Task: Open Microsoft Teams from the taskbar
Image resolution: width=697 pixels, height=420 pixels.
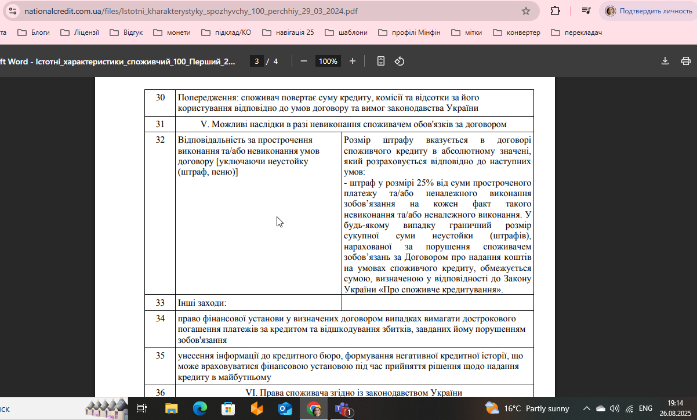Action: point(343,408)
